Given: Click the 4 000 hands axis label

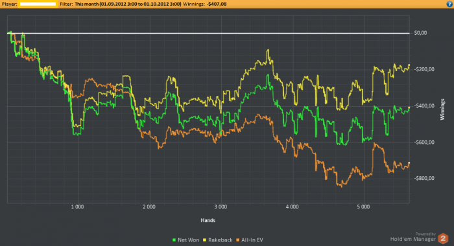Looking at the screenshot, I should click(292, 207).
